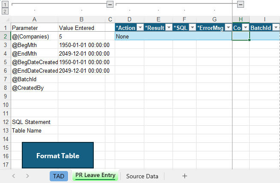Select column D header
The width and height of the screenshot is (280, 183).
point(129,19)
